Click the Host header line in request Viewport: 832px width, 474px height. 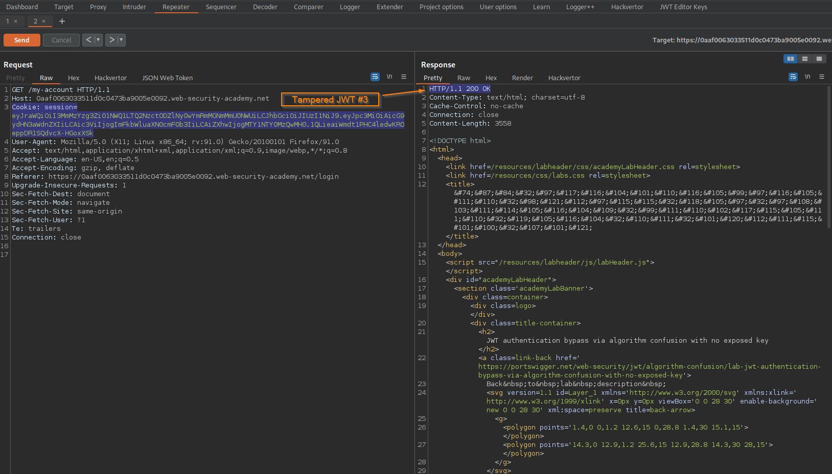click(x=141, y=98)
